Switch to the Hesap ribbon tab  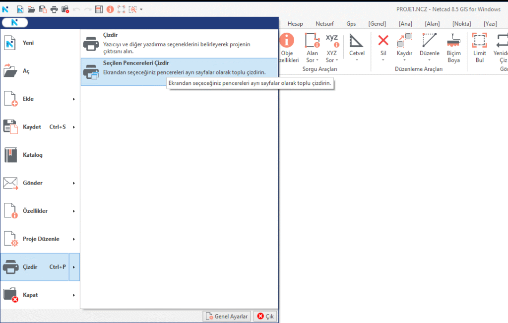point(295,24)
